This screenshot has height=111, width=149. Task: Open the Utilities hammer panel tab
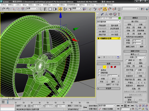coord(119,14)
